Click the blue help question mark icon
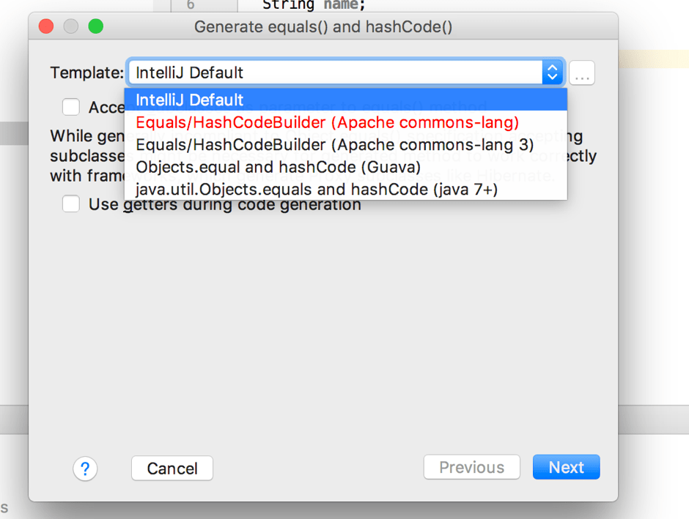The height and width of the screenshot is (519, 689). click(85, 468)
